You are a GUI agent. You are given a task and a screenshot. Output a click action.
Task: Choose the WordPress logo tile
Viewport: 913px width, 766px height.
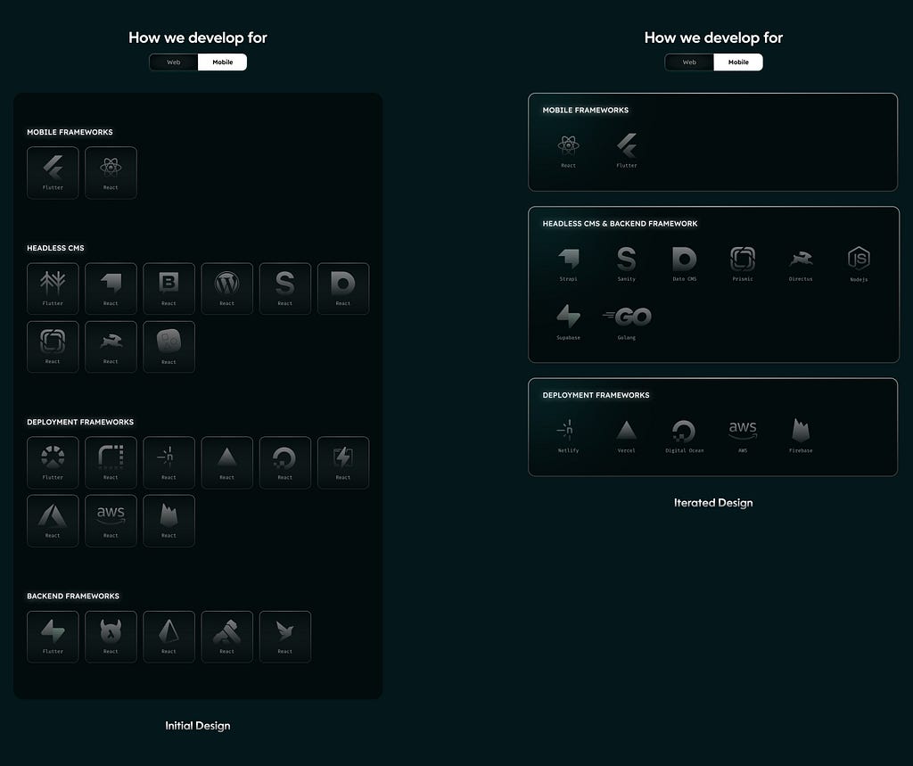227,288
